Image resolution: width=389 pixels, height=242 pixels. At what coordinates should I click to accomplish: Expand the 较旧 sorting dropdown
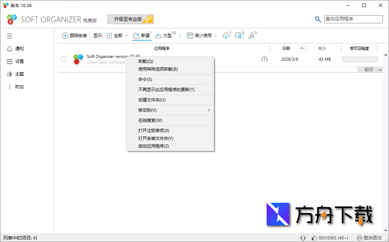370,70
